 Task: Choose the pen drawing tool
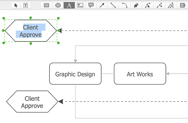coord(136,5)
